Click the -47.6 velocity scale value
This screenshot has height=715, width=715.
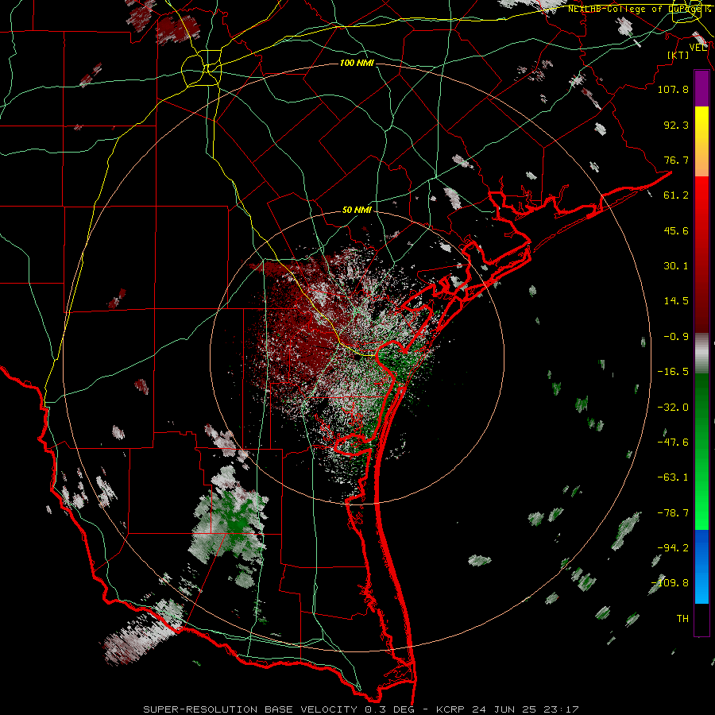(673, 443)
